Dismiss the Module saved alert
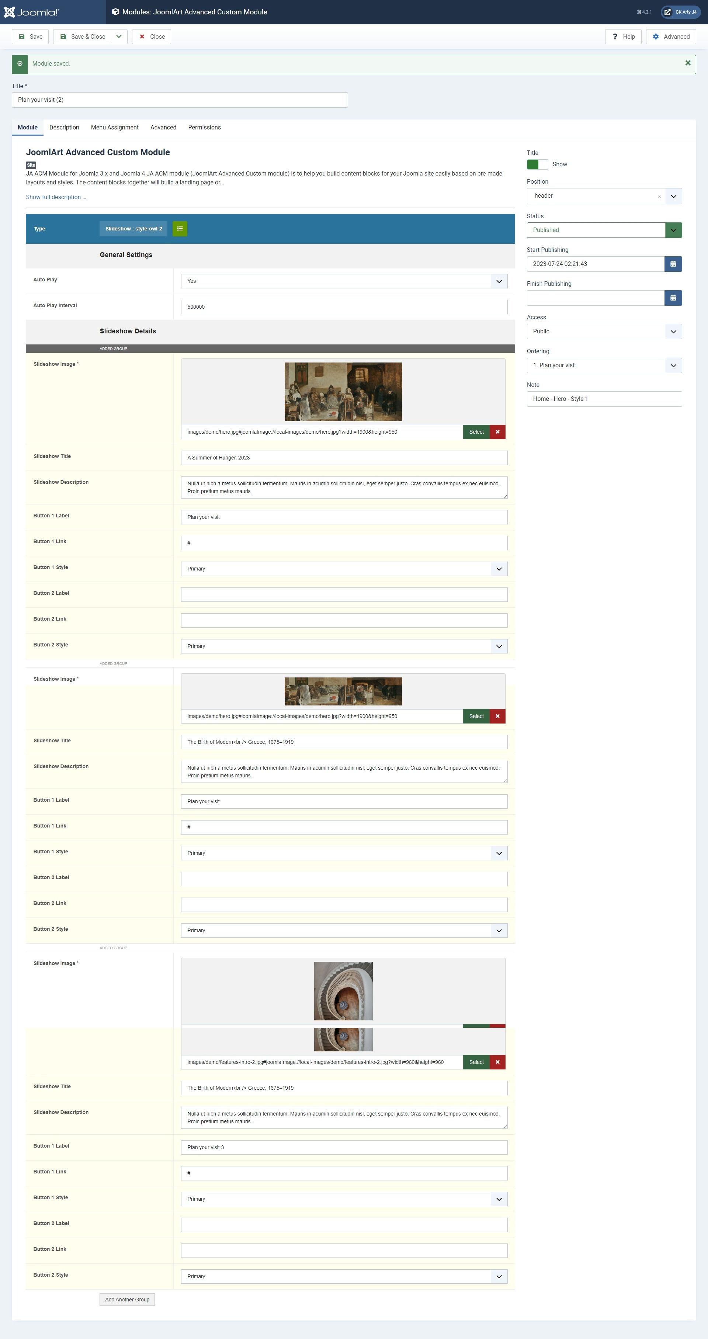708x1339 pixels. pos(687,63)
